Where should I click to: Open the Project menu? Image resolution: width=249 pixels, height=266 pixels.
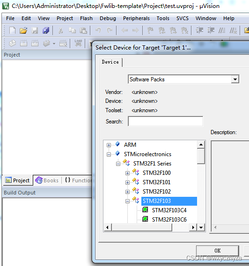point(65,18)
